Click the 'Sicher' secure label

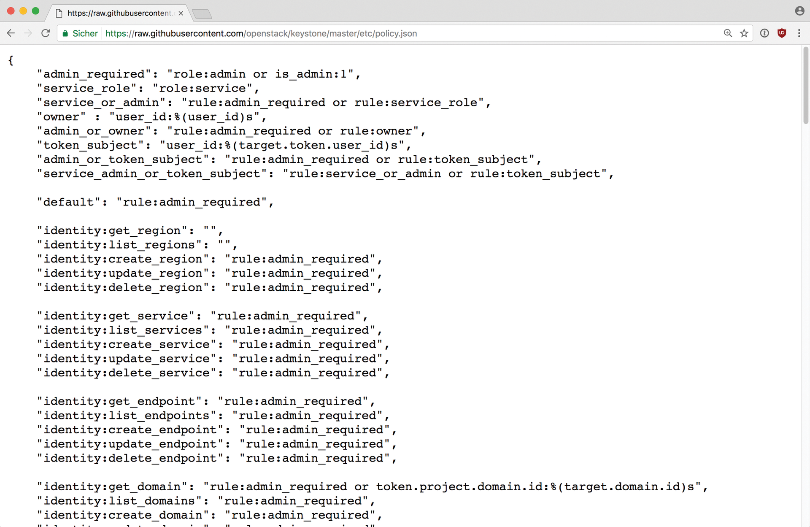pyautogui.click(x=85, y=33)
